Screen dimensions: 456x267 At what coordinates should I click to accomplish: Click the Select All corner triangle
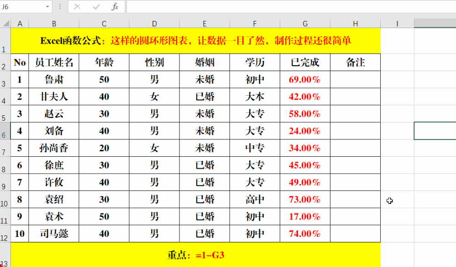5,24
